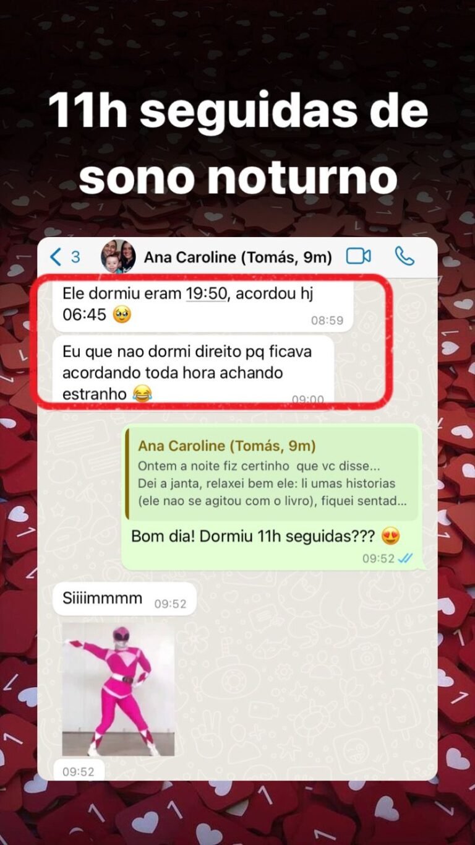475x845 pixels.
Task: Start a voice call via phone icon
Action: click(404, 256)
